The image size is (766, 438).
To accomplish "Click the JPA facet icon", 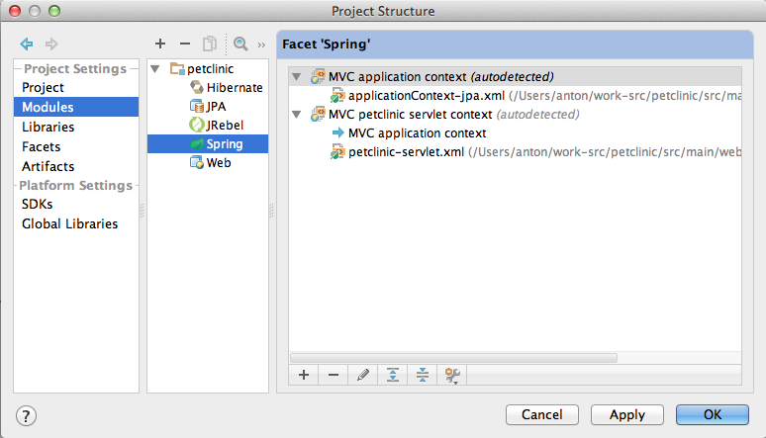I will coord(197,106).
